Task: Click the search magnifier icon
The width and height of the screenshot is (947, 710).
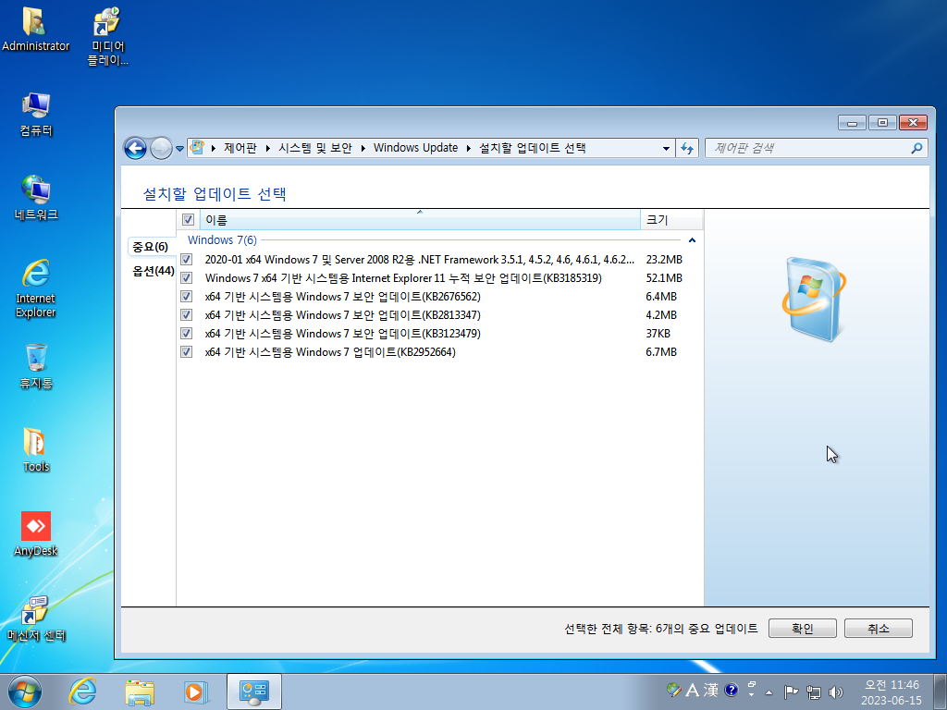Action: [x=916, y=148]
